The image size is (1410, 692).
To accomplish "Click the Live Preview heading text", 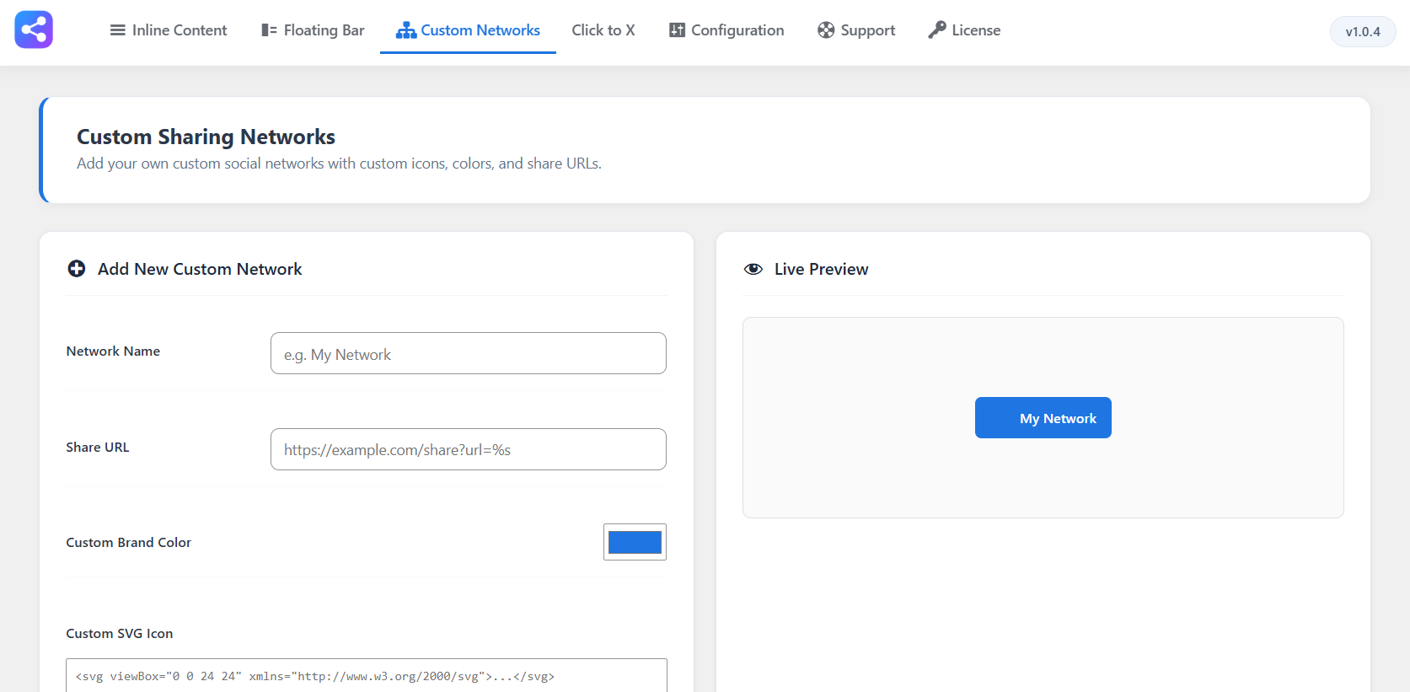I will coord(822,269).
